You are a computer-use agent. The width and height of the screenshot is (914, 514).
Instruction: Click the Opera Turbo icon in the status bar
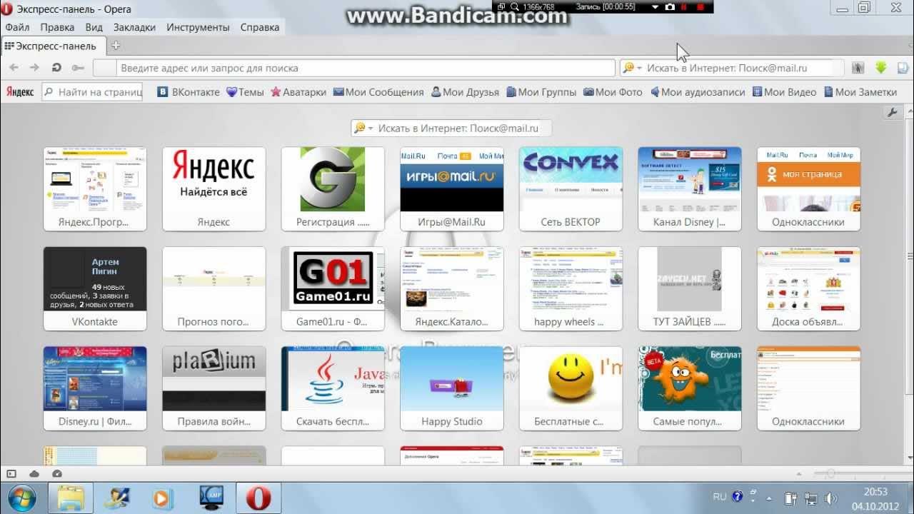(x=57, y=473)
